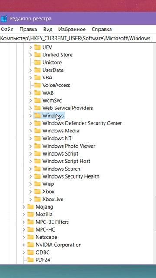
Task: Expand the ODBC key chevron
Action: point(24,252)
